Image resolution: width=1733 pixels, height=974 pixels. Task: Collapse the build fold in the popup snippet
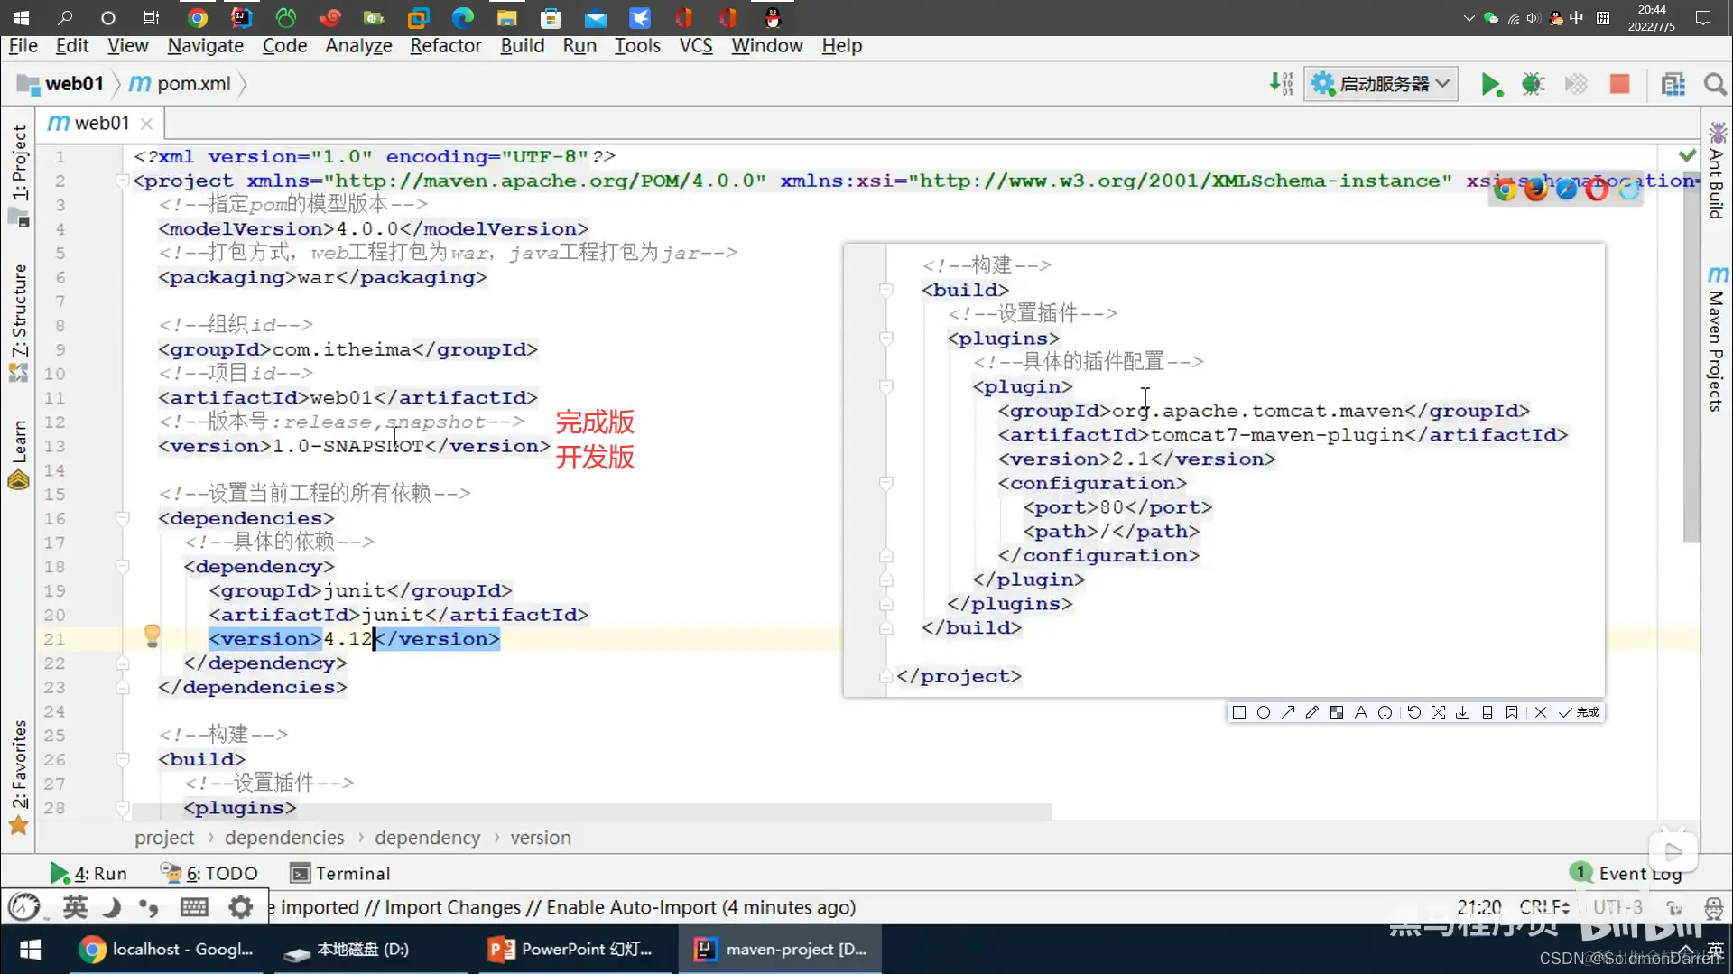[x=886, y=290]
